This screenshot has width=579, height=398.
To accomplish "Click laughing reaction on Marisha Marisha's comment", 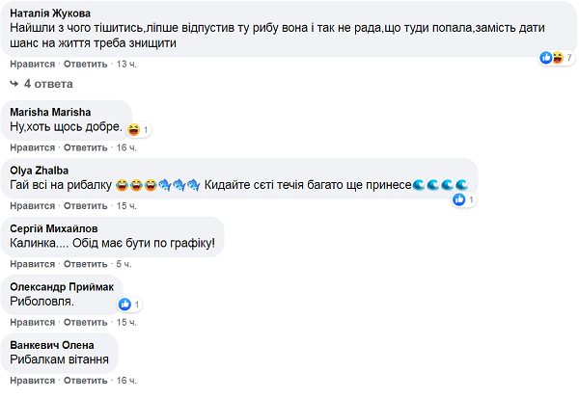I will pyautogui.click(x=134, y=129).
